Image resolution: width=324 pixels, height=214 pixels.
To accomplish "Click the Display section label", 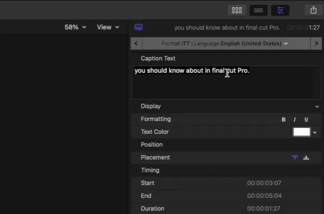I will click(151, 106).
